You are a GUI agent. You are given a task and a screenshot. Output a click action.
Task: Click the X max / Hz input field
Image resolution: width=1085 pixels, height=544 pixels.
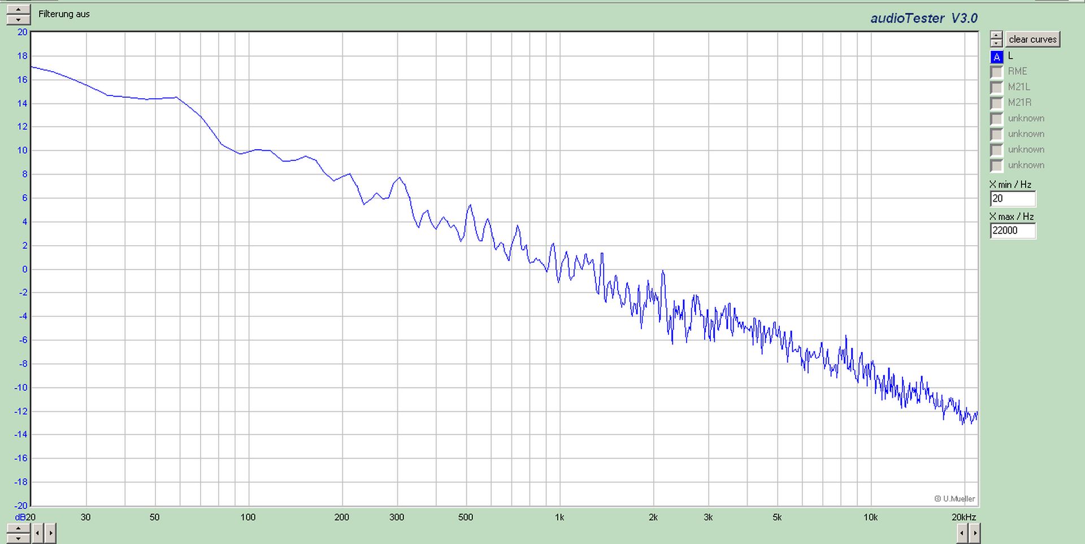(1013, 230)
